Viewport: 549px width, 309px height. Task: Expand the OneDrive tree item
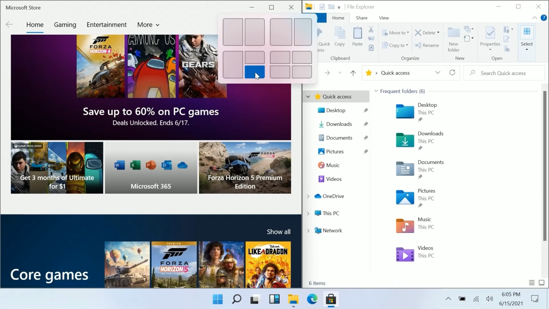pos(309,196)
